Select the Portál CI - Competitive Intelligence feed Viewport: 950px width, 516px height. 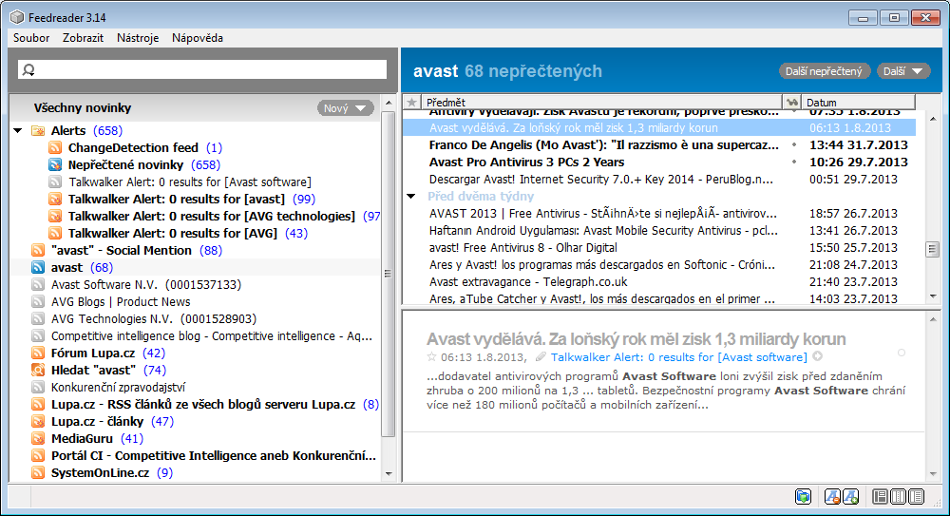(x=213, y=455)
